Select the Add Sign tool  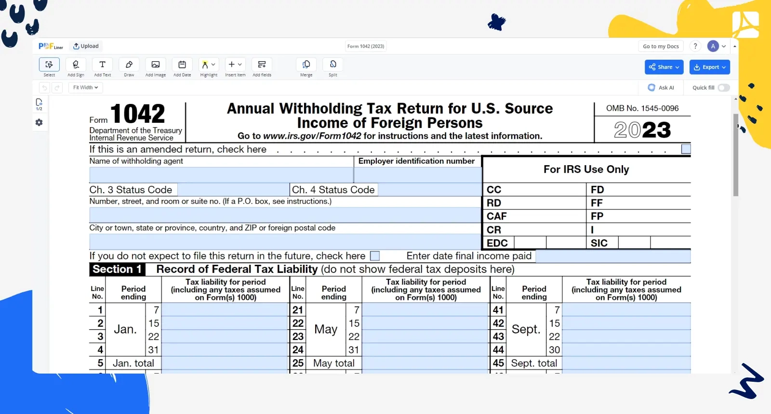pyautogui.click(x=76, y=65)
